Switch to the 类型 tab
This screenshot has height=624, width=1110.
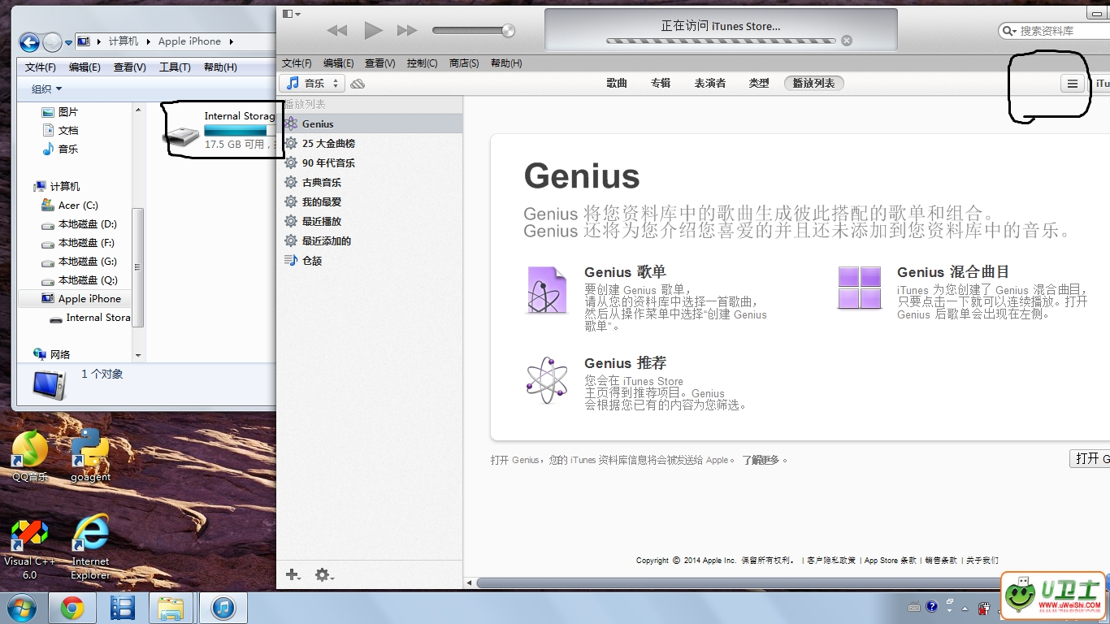coord(759,83)
